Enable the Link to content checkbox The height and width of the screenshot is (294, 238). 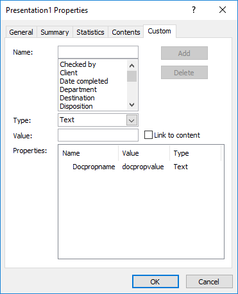click(x=148, y=135)
